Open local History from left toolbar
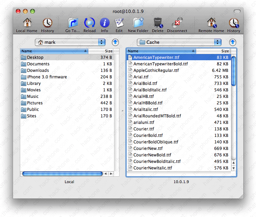The image size is (256, 217). [48, 23]
